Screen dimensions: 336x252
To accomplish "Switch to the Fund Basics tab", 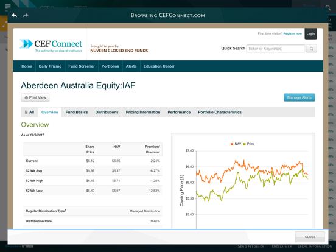I will pyautogui.click(x=77, y=112).
